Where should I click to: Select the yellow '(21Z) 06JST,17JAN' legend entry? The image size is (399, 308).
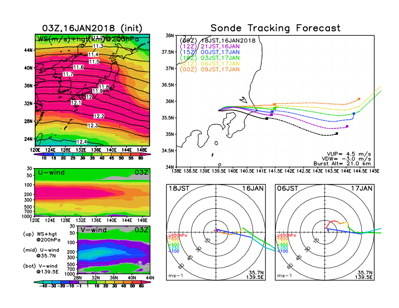click(x=210, y=64)
